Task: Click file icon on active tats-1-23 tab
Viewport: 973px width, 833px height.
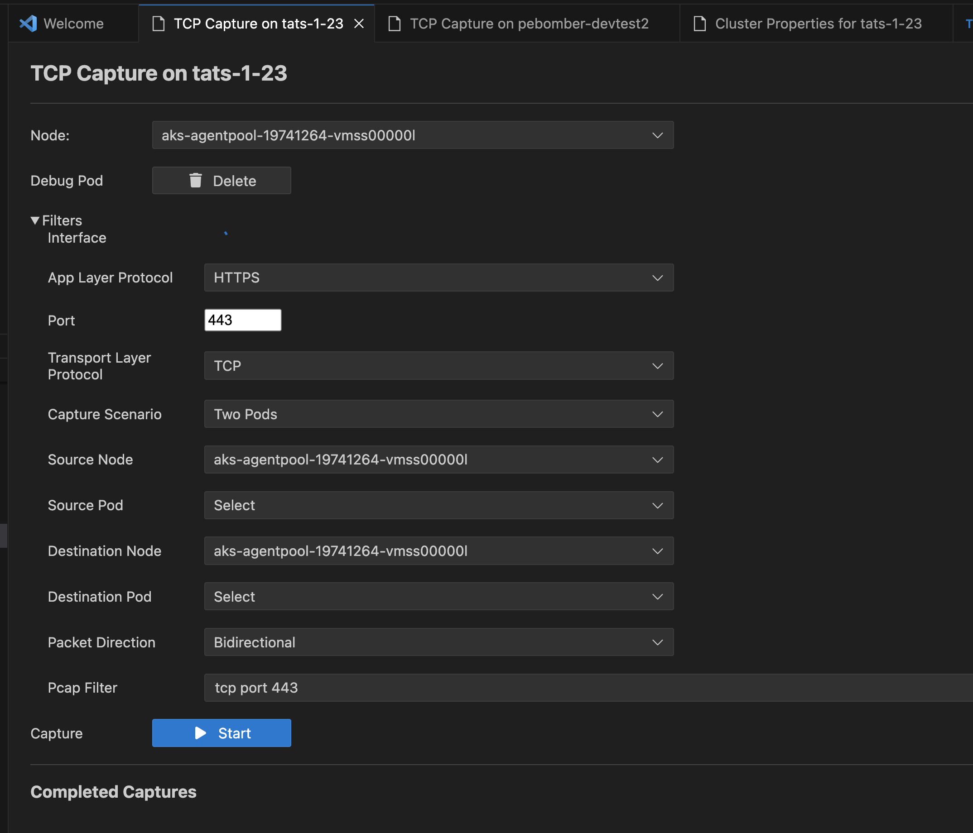Action: click(159, 24)
